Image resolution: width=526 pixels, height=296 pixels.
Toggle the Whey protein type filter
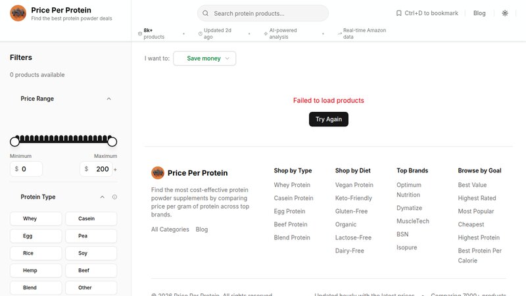pos(36,218)
